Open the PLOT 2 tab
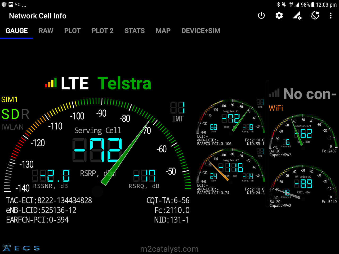This screenshot has height=254, width=339. (102, 31)
